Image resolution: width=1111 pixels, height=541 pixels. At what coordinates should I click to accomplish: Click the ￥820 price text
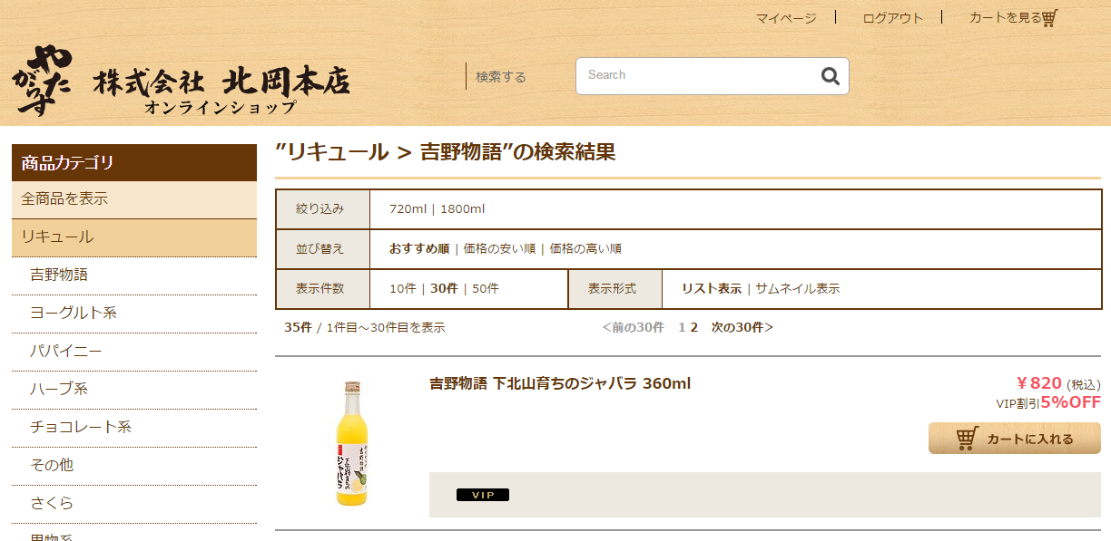click(1038, 383)
